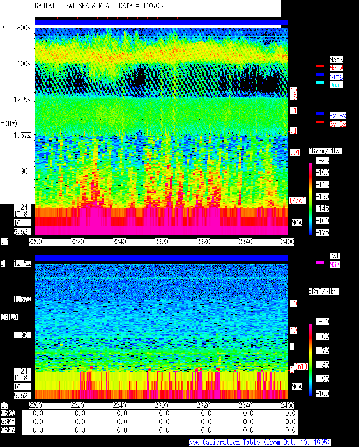Click the 2340 UT tick on the B panel

point(245,405)
